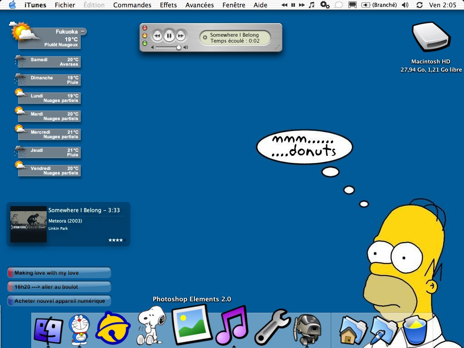Select the Samedi forecast row

48,62
